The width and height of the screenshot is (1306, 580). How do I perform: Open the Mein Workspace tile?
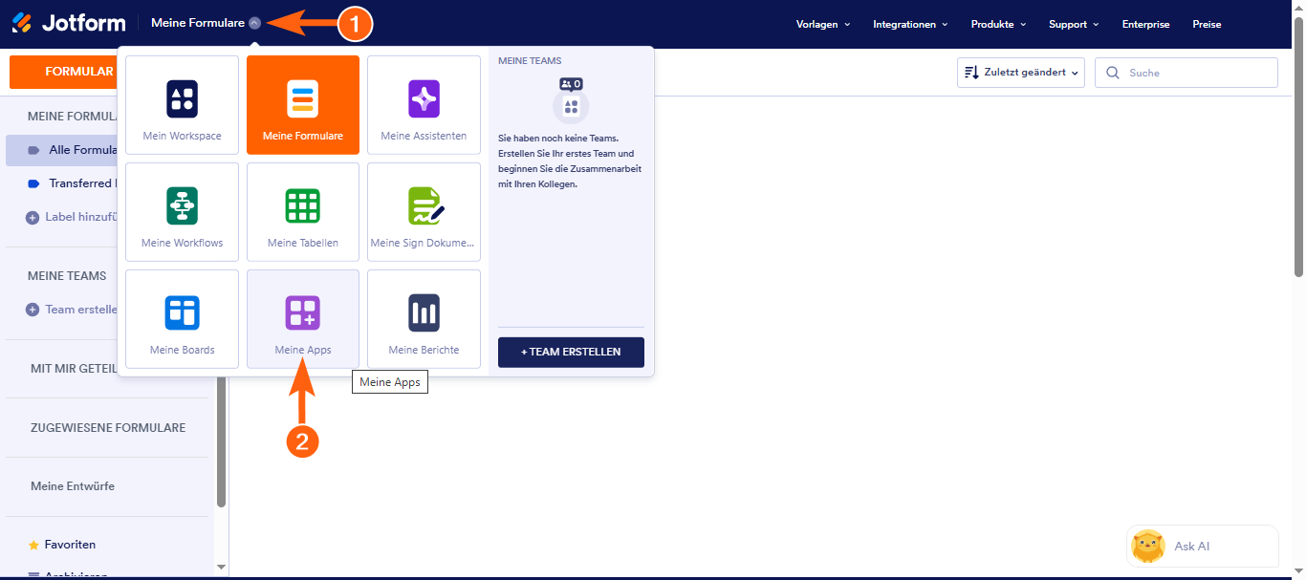click(182, 105)
